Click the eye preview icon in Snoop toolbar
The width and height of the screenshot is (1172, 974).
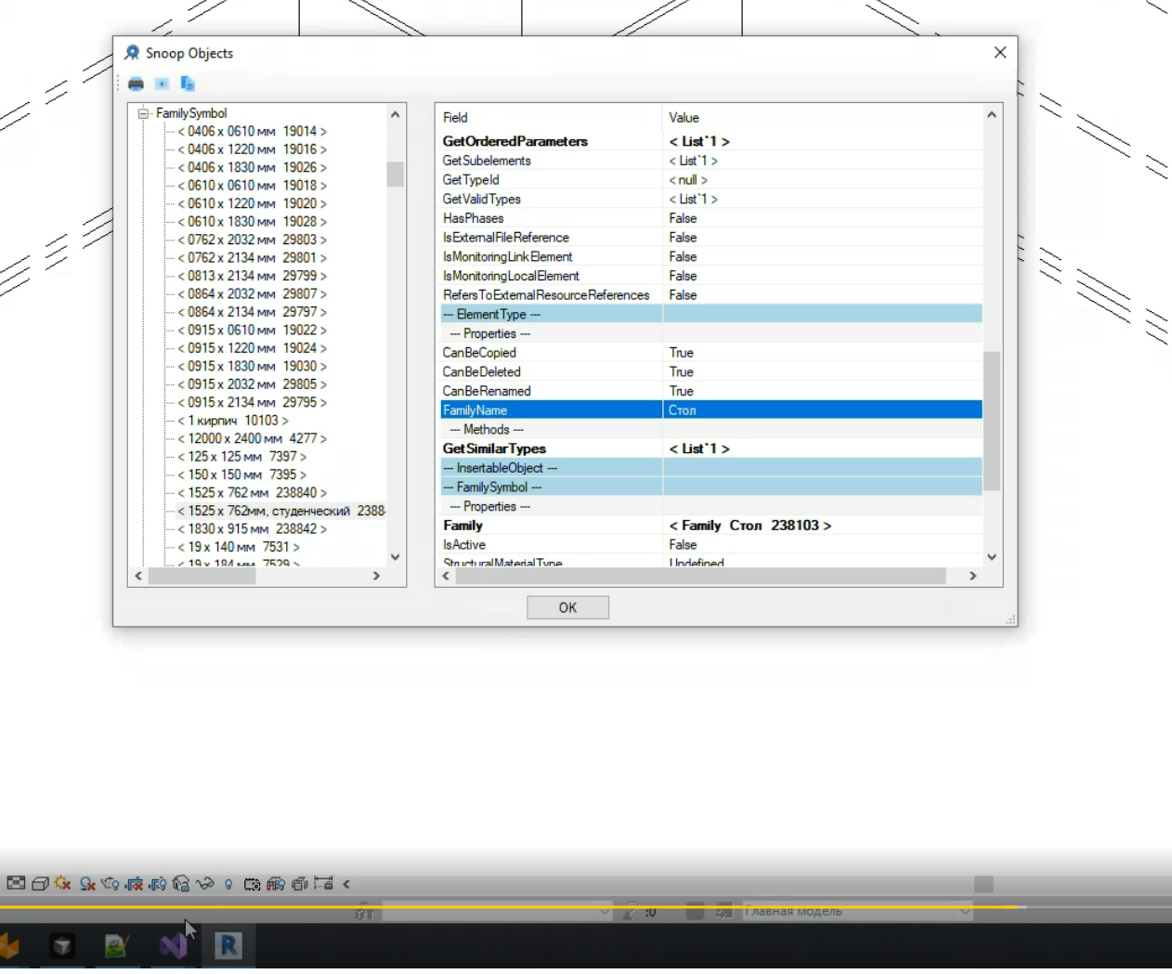click(x=162, y=84)
